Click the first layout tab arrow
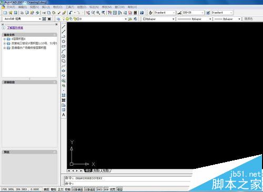263x192 pixels. pyautogui.click(x=69, y=170)
